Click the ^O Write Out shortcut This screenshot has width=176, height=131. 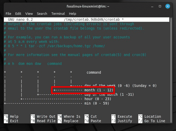(43, 116)
